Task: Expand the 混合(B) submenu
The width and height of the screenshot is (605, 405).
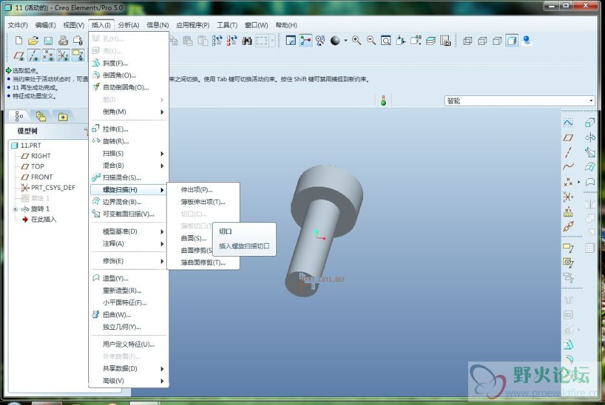Action: click(x=129, y=165)
